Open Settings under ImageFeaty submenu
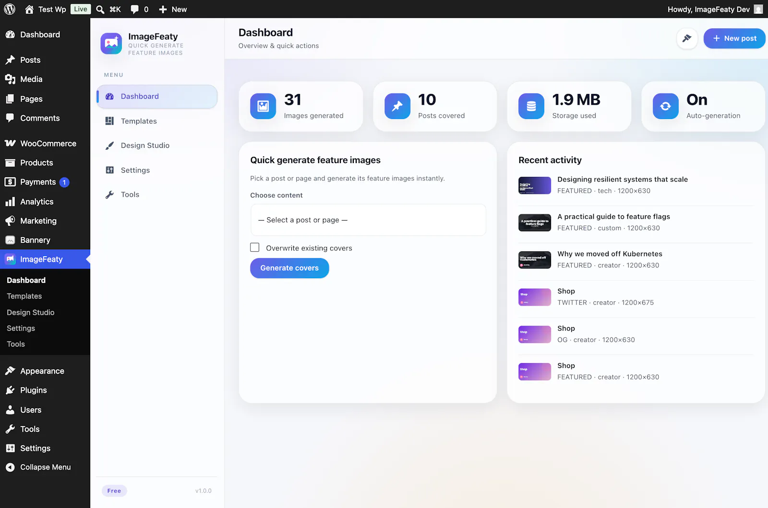Screen dimensions: 768x508 (x=21, y=329)
